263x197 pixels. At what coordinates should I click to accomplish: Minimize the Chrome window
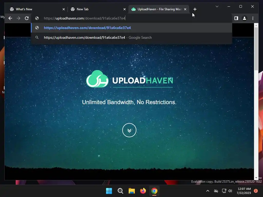(x=229, y=6)
